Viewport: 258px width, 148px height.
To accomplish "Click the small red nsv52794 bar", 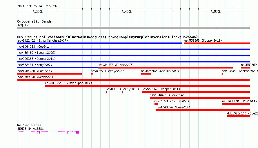I will [x=156, y=104].
